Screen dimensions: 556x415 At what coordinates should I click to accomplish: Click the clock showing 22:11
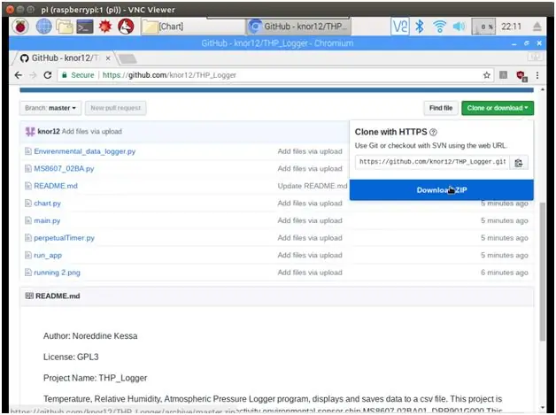[512, 27]
